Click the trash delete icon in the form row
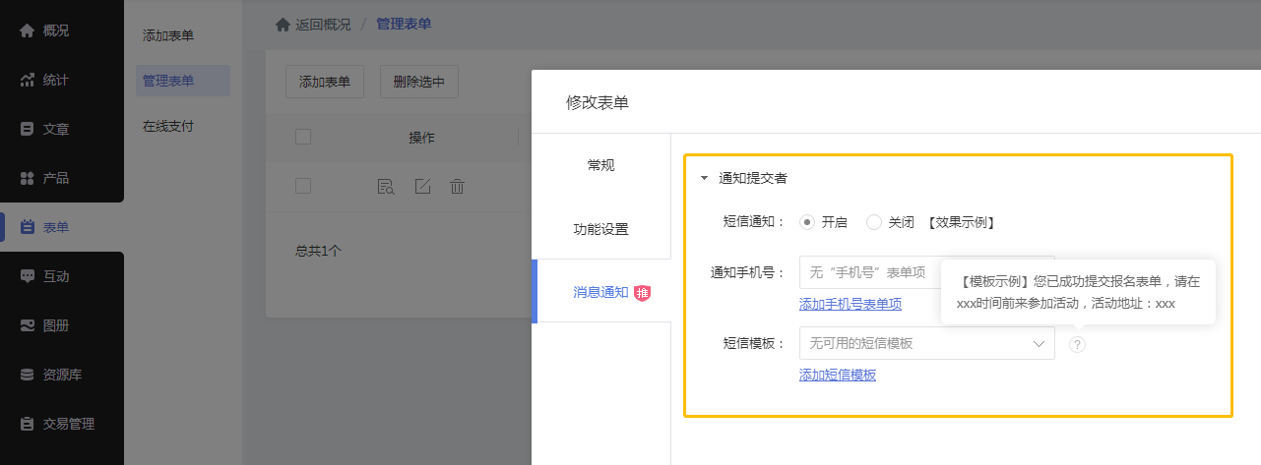This screenshot has height=465, width=1261. pyautogui.click(x=457, y=186)
